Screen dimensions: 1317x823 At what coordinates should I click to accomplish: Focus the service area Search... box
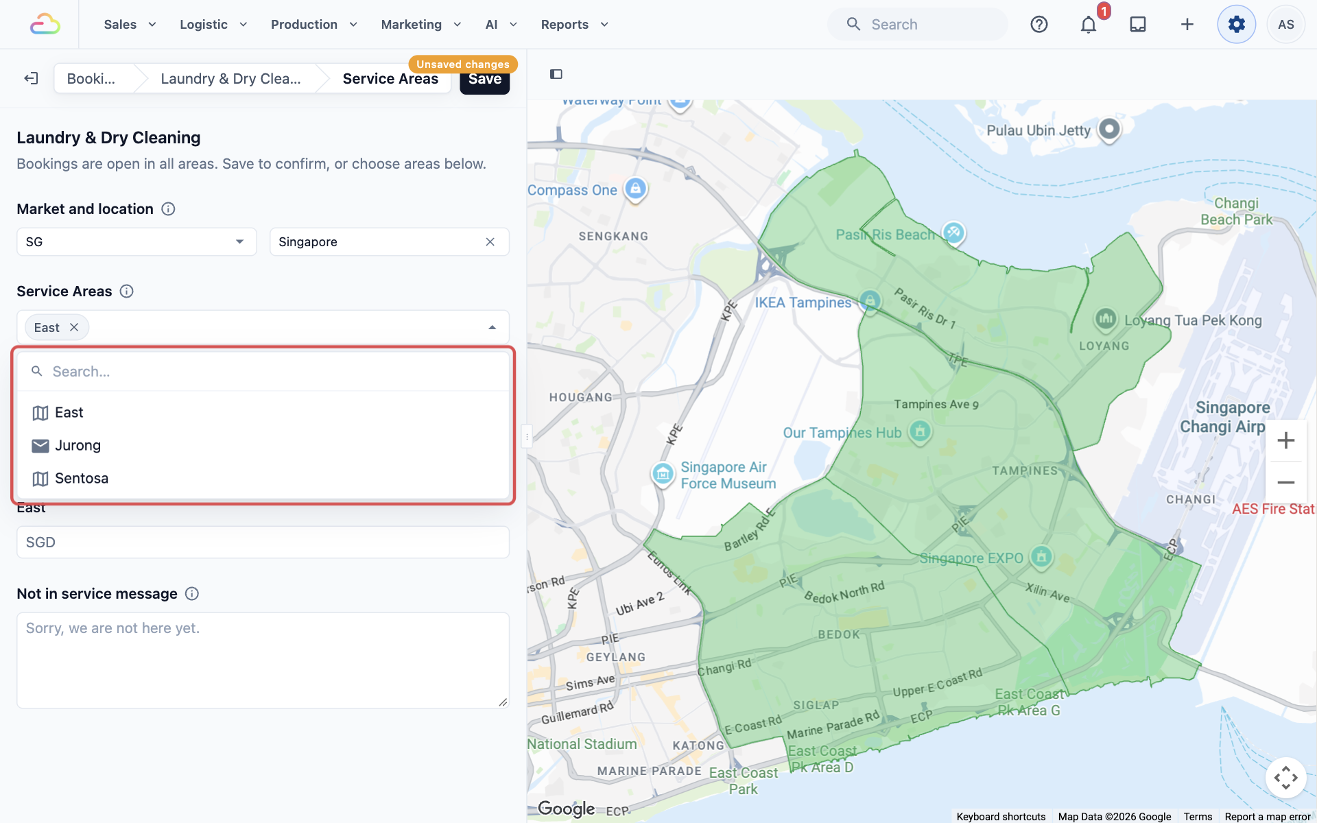[x=263, y=372]
